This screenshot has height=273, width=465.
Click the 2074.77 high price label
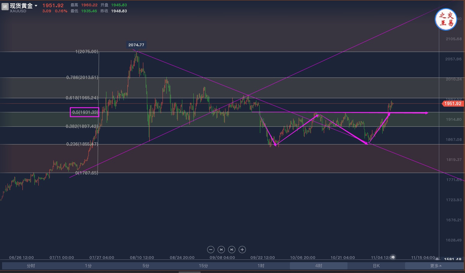click(136, 45)
